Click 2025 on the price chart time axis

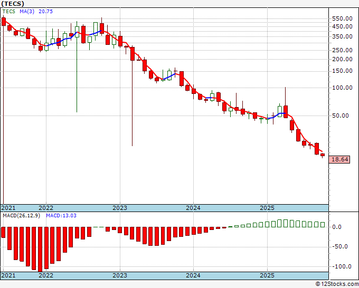[x=267, y=208]
